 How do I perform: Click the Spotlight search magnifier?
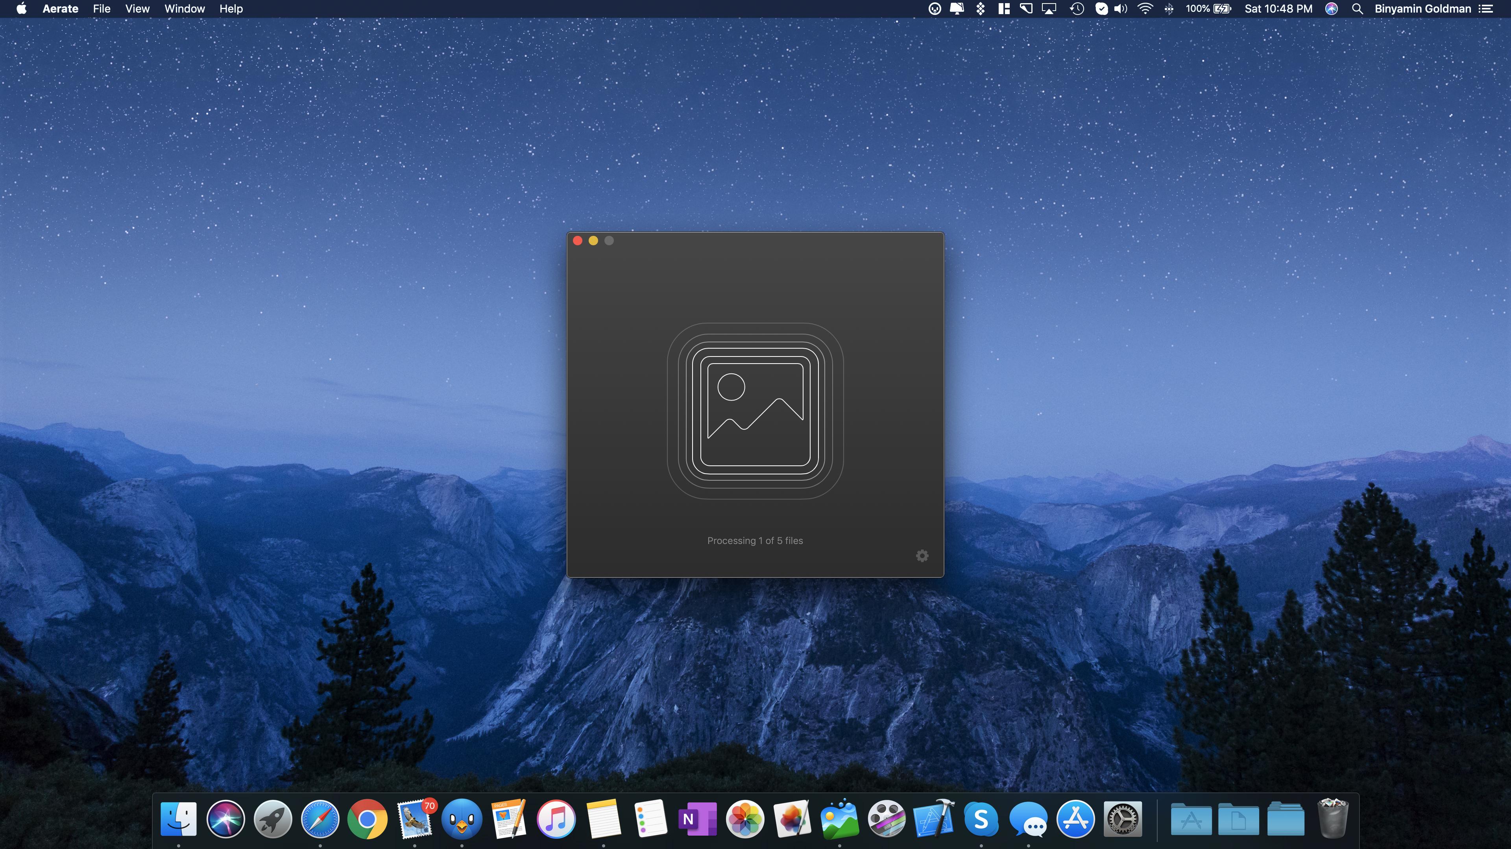pos(1357,9)
